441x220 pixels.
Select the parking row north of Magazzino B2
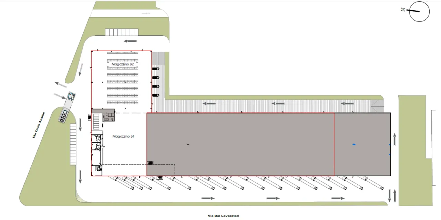tap(122, 32)
